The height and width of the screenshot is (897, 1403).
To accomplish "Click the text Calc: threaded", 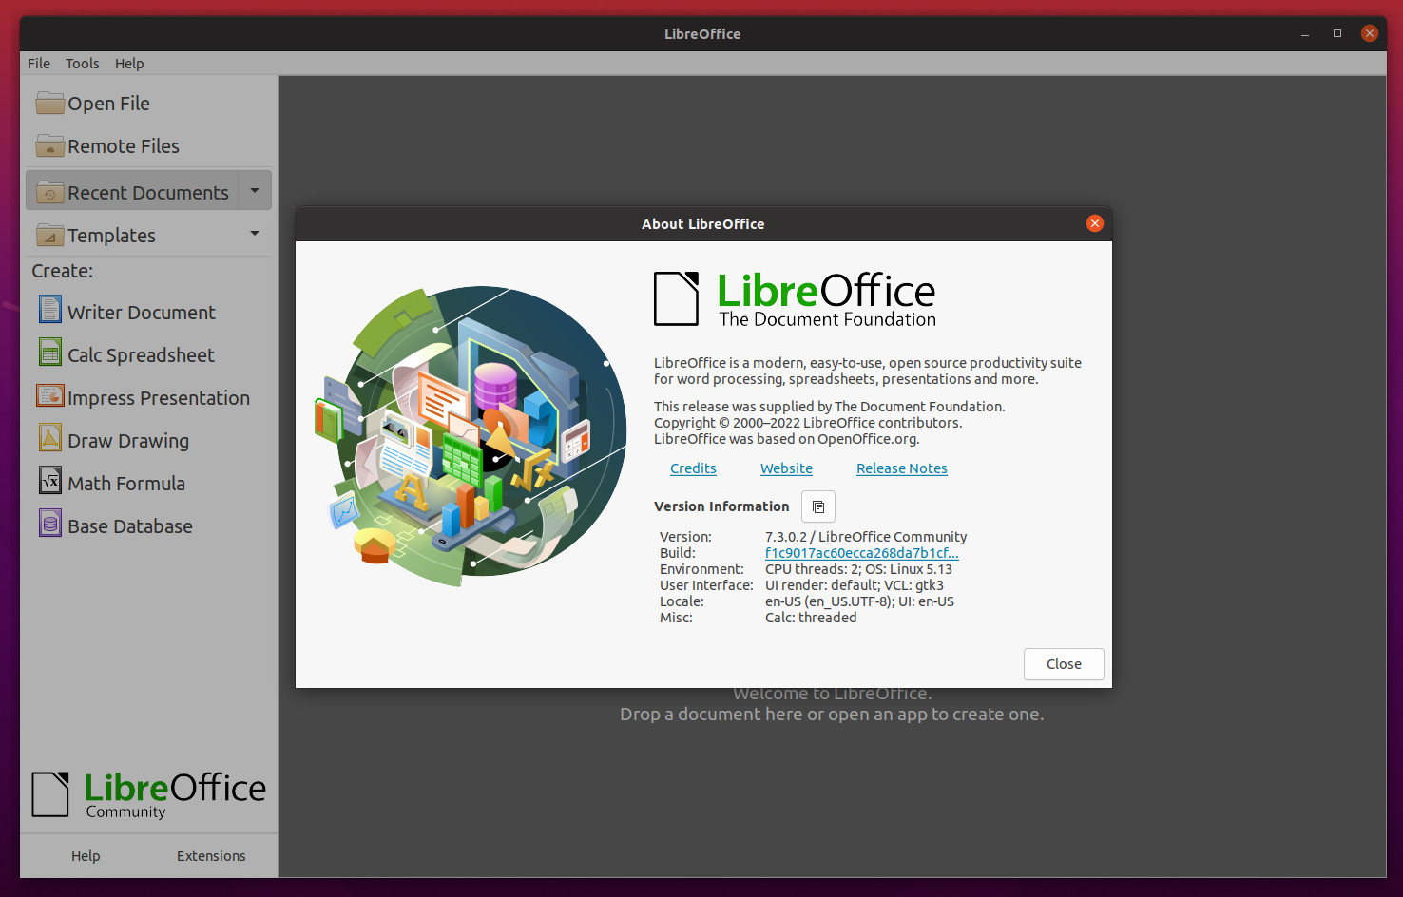I will click(811, 618).
